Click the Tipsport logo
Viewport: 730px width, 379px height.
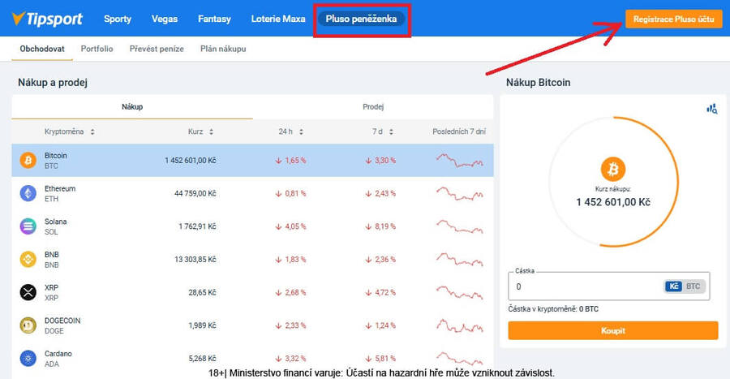tap(47, 19)
